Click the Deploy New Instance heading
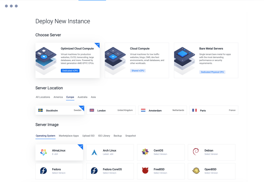Viewport: 264px width, 182px height. tap(63, 21)
